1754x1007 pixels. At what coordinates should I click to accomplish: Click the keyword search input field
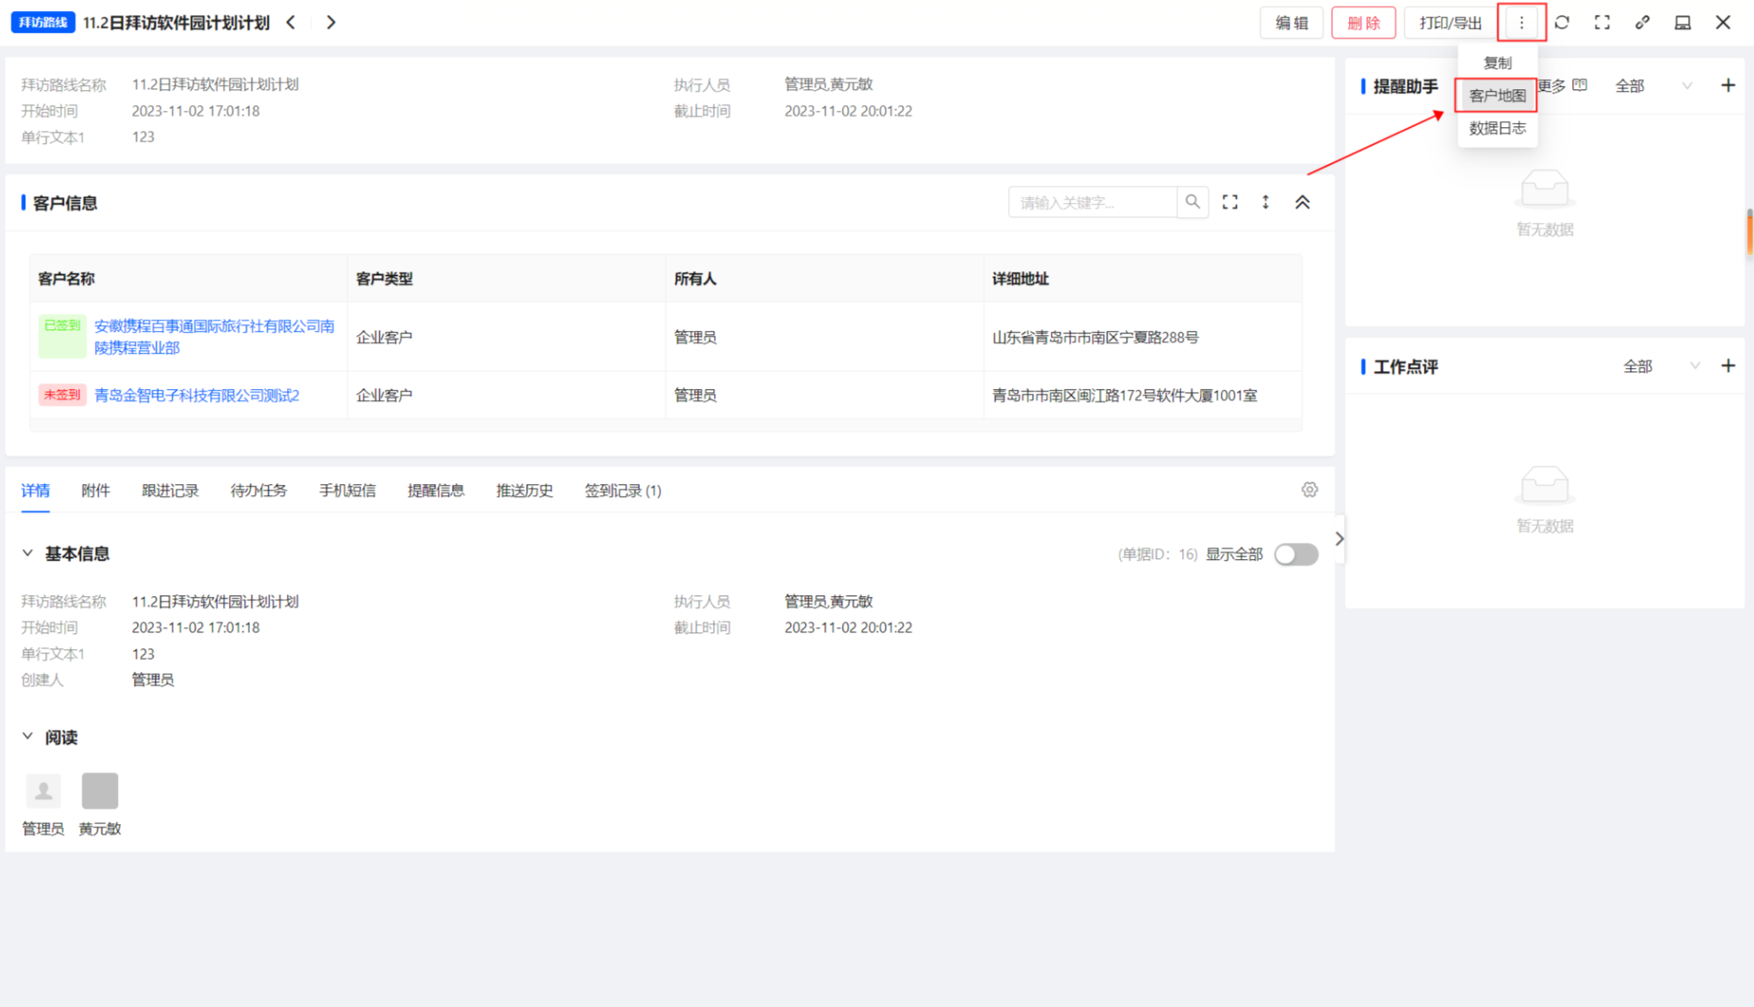click(1092, 203)
